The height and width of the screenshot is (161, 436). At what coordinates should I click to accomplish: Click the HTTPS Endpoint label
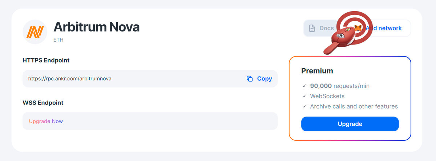click(x=46, y=60)
